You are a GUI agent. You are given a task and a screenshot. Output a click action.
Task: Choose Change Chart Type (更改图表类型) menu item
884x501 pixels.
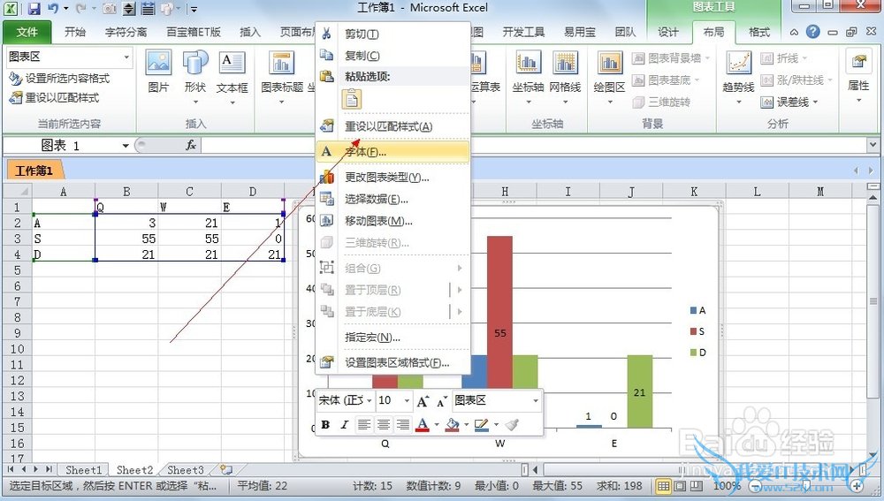point(393,177)
